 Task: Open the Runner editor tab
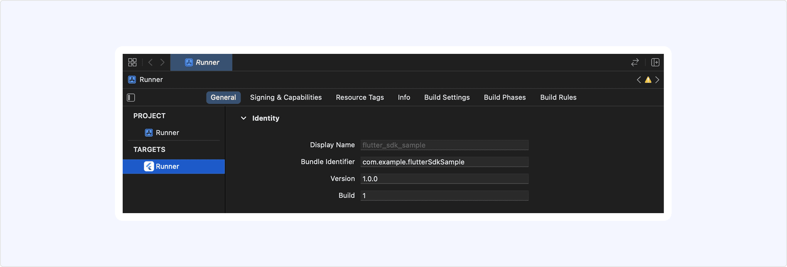pos(201,62)
